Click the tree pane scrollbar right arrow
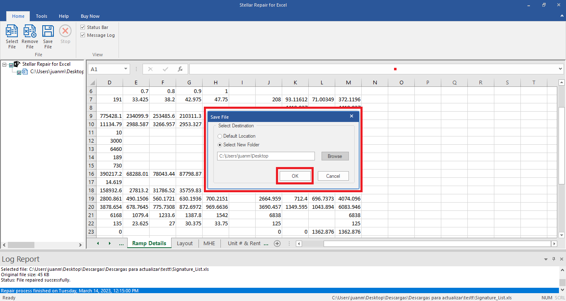 81,245
